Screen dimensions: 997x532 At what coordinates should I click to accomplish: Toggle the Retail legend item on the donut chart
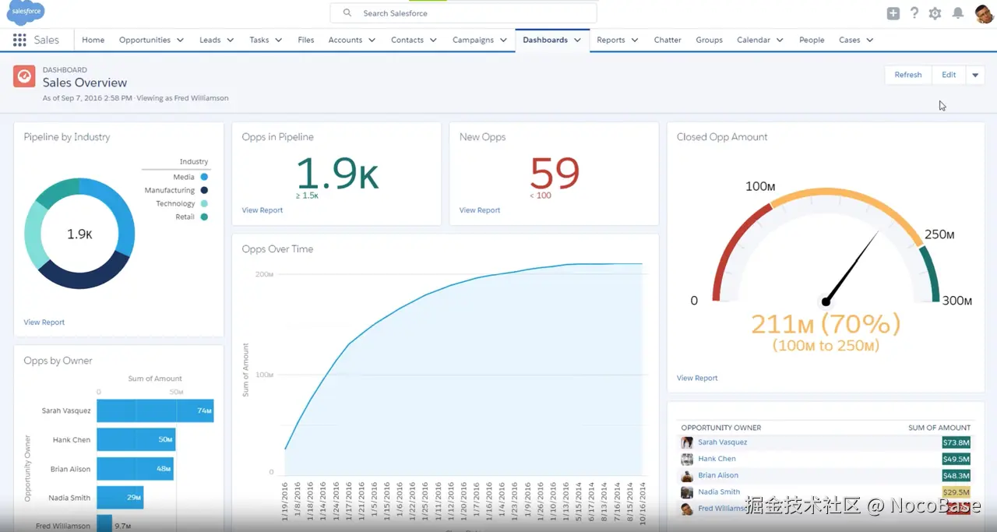203,217
